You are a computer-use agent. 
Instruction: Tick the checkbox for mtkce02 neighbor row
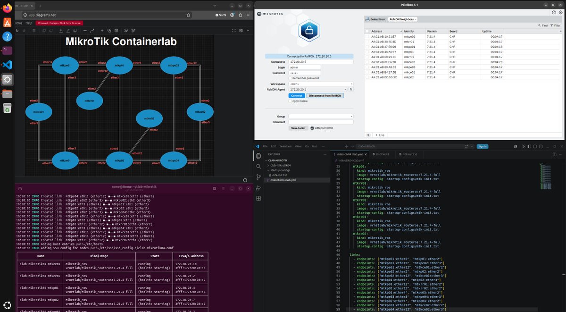367,62
